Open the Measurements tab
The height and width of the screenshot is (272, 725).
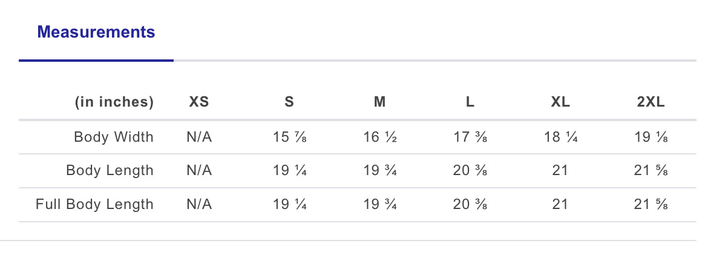[96, 32]
